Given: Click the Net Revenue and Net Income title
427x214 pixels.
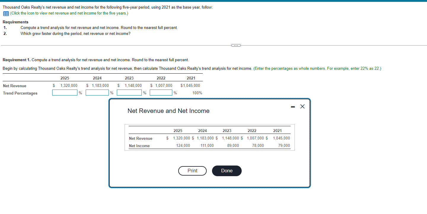Looking at the screenshot, I should pyautogui.click(x=168, y=111).
